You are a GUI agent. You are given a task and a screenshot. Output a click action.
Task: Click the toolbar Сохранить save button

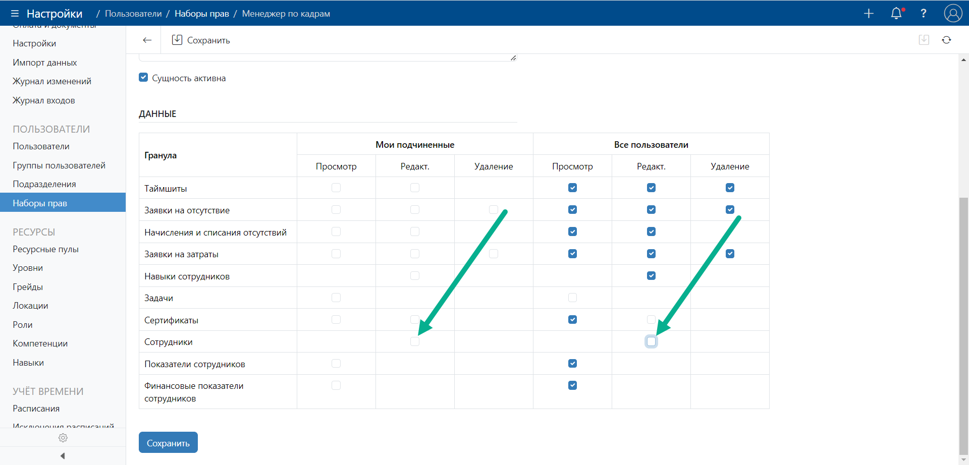point(201,40)
